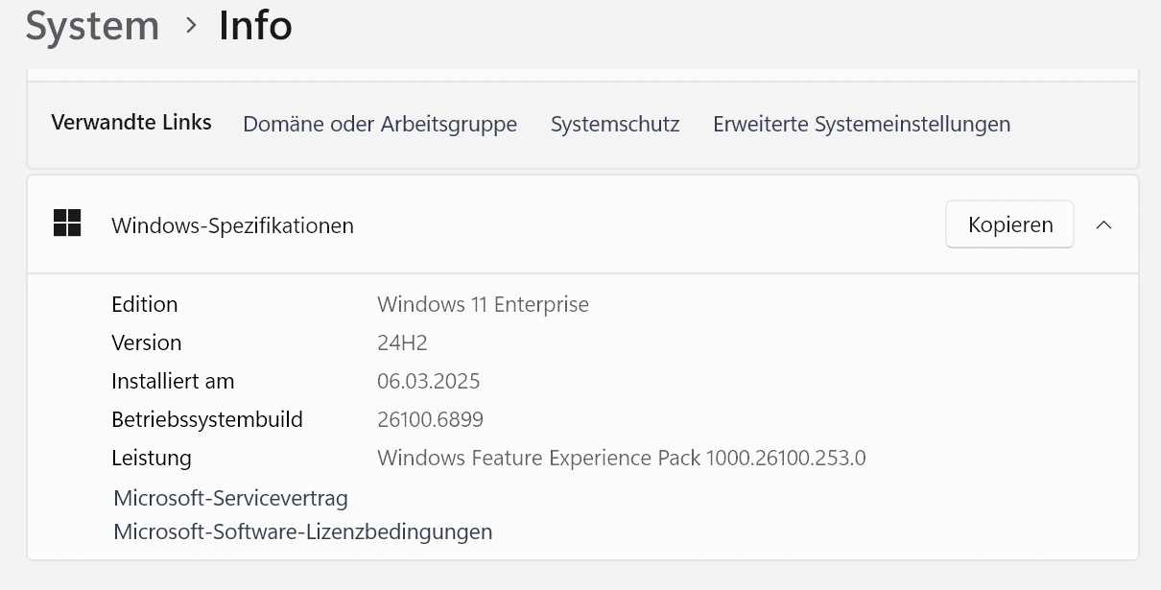Click the install date 06.03.2025

pos(428,381)
